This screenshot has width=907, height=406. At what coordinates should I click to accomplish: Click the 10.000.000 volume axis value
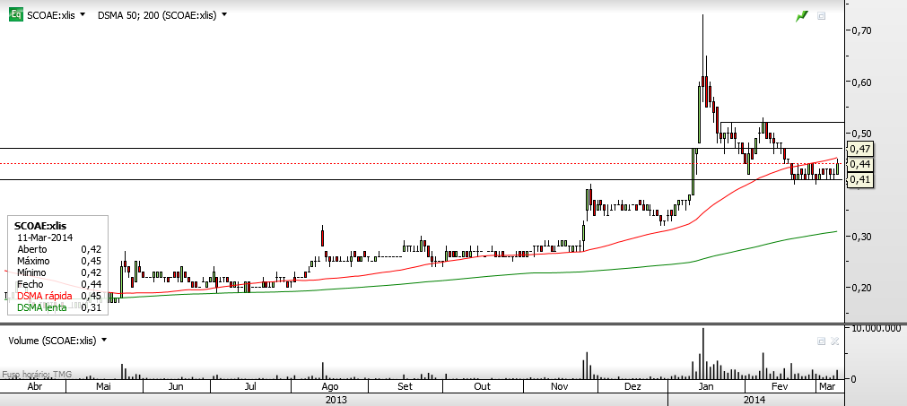[876, 328]
